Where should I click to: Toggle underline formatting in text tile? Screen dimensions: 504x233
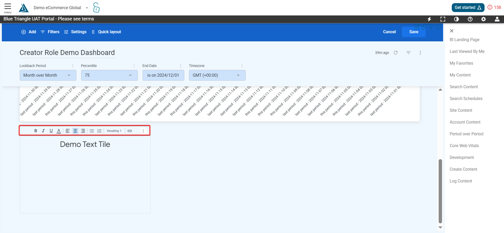pos(51,131)
